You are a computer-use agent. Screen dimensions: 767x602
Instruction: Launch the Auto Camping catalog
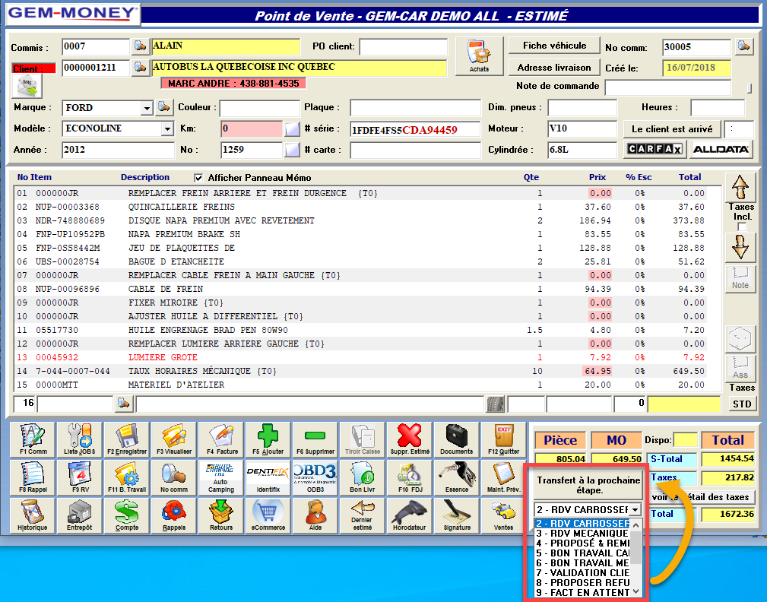point(221,477)
